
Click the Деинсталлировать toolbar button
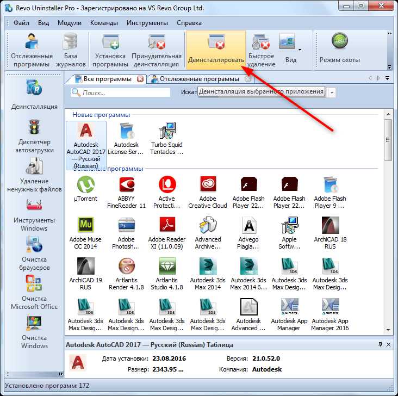point(216,50)
